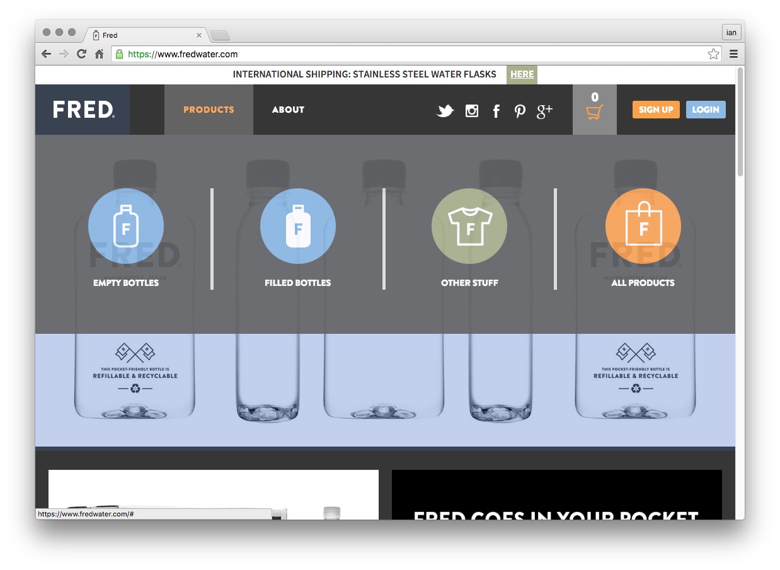Viewport: 780px width, 570px height.
Task: Click the Pinterest icon in header
Action: pyautogui.click(x=520, y=111)
